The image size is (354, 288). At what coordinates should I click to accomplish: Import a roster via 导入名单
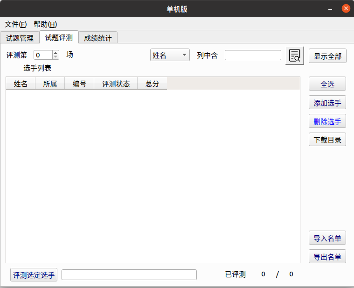(x=327, y=238)
